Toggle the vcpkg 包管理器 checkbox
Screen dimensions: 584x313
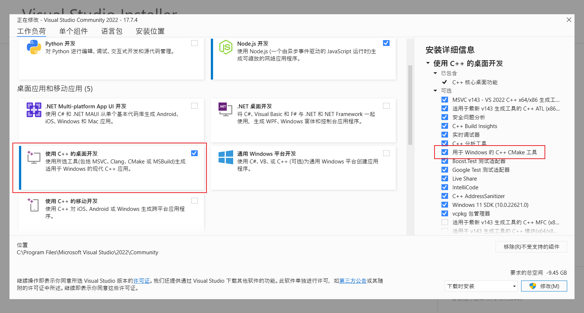445,213
